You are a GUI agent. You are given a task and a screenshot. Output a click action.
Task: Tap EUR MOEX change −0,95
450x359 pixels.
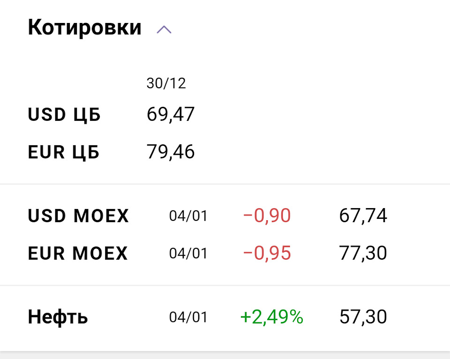pyautogui.click(x=267, y=254)
